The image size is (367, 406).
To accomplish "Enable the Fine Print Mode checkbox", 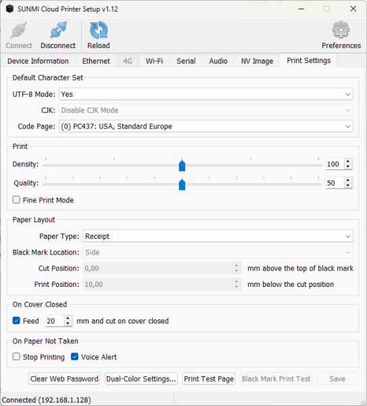I will 16,200.
